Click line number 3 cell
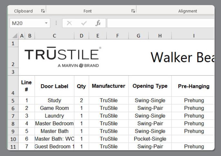The image size is (221, 156). (26, 116)
